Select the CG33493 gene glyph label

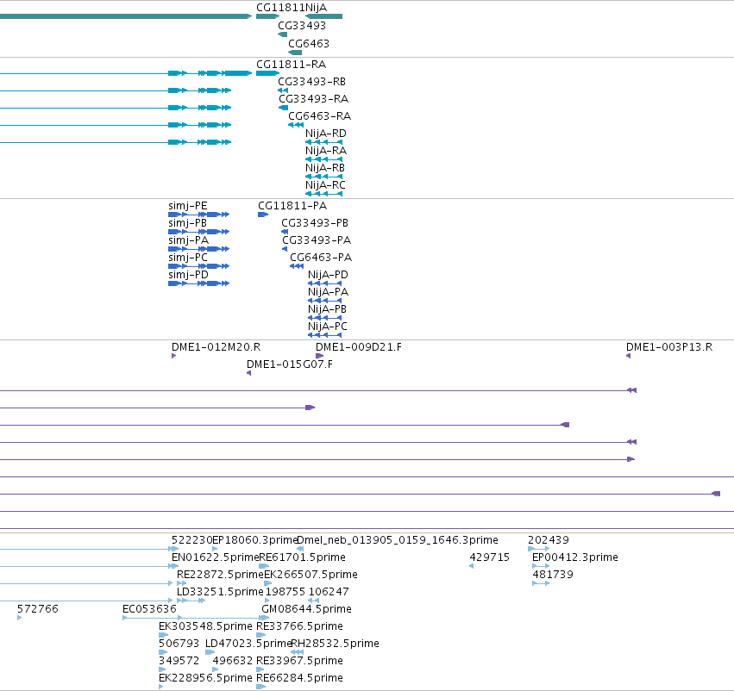(x=302, y=25)
